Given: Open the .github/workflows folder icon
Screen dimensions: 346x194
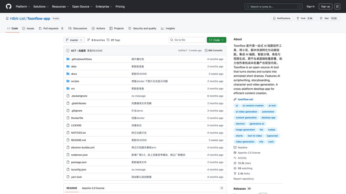Looking at the screenshot, I should (x=68, y=59).
